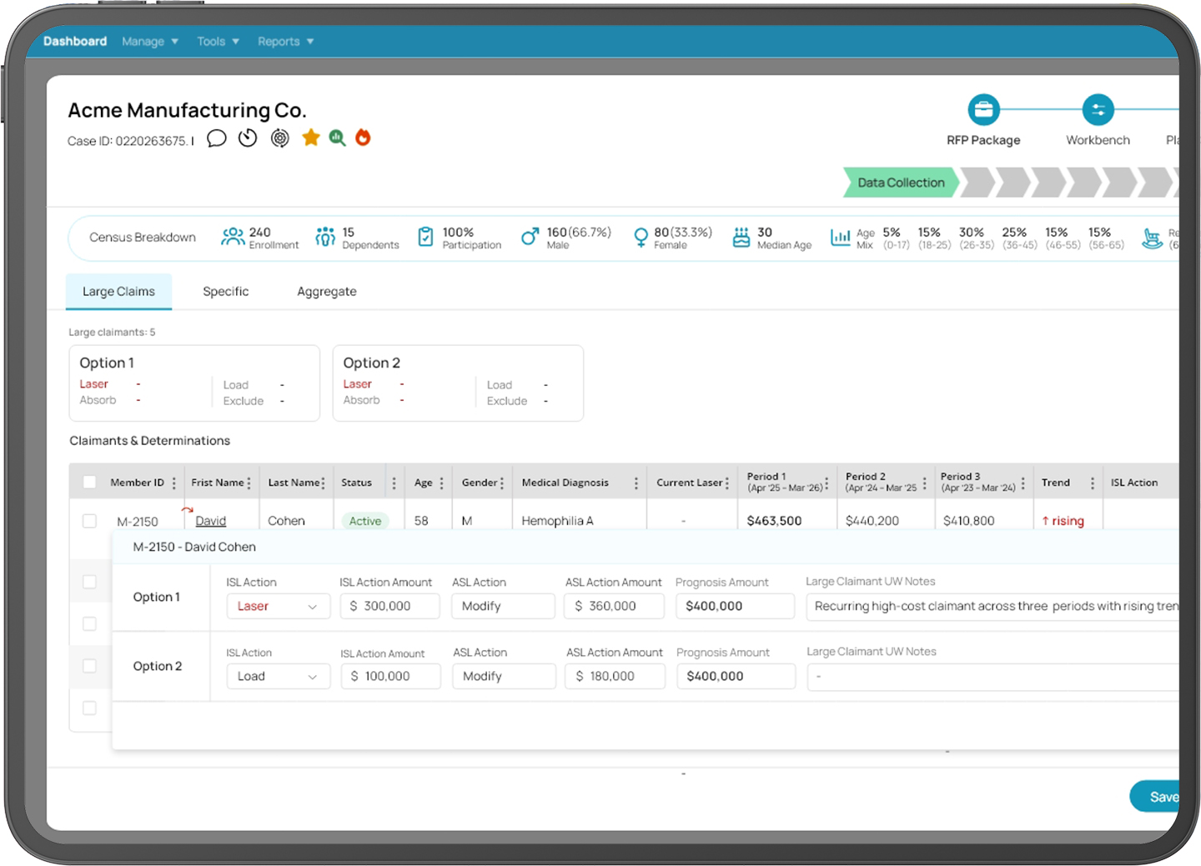Viewport: 1201px width, 866px height.
Task: Switch to the Aggregate tab
Action: (x=327, y=292)
